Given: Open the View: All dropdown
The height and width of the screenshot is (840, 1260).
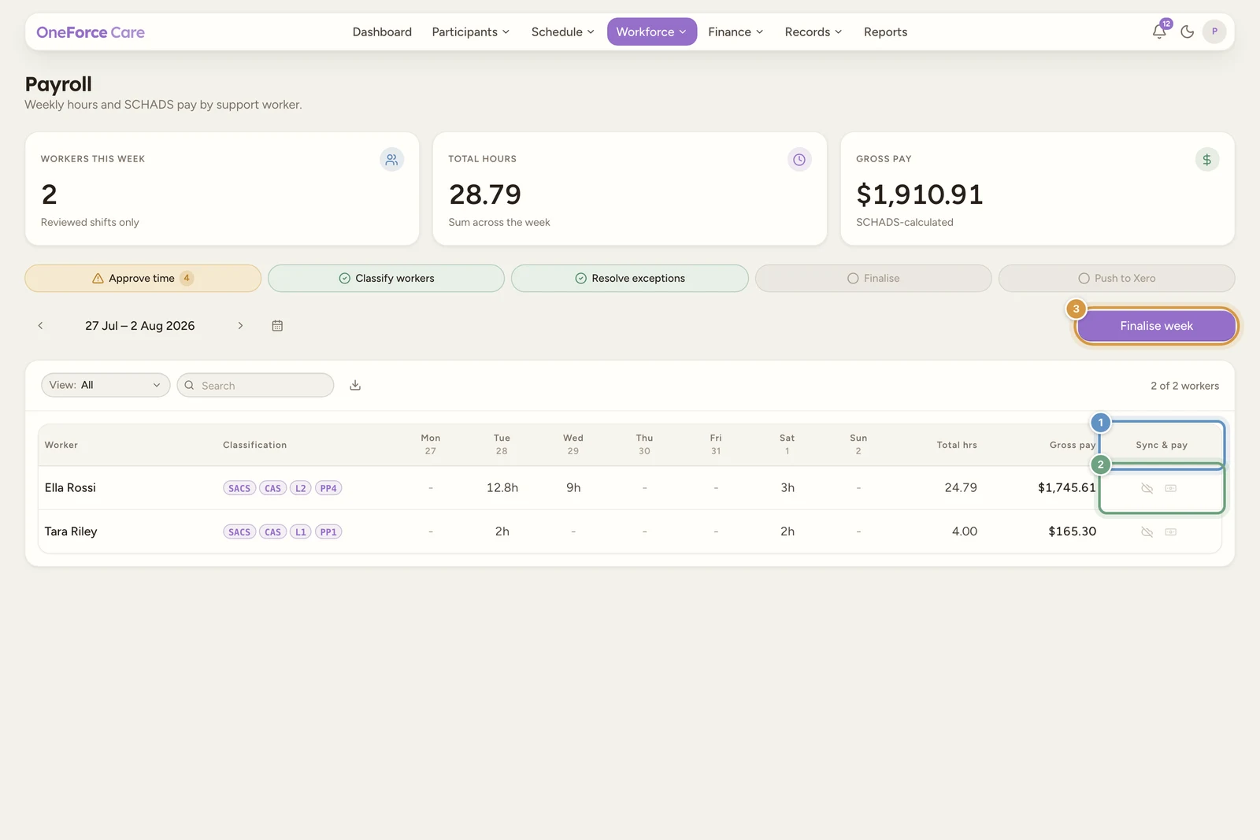Looking at the screenshot, I should point(106,385).
